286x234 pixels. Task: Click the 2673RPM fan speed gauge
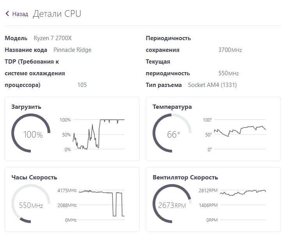(172, 205)
